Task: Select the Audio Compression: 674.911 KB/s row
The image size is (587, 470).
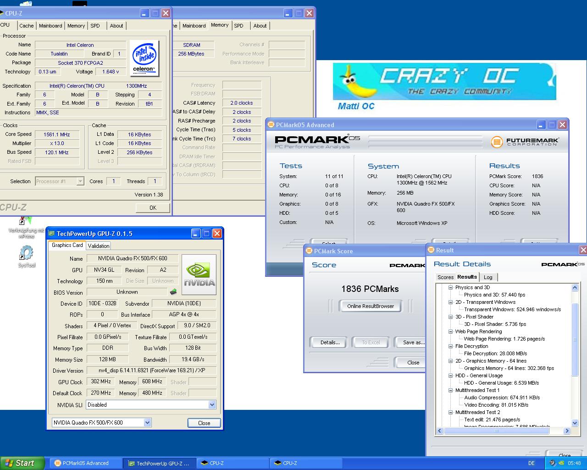Action: (502, 397)
